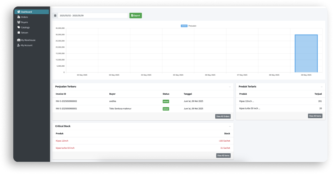The height and width of the screenshot is (174, 333).
Task: Click View All Items under Produk Terlaris
Action: (x=315, y=116)
